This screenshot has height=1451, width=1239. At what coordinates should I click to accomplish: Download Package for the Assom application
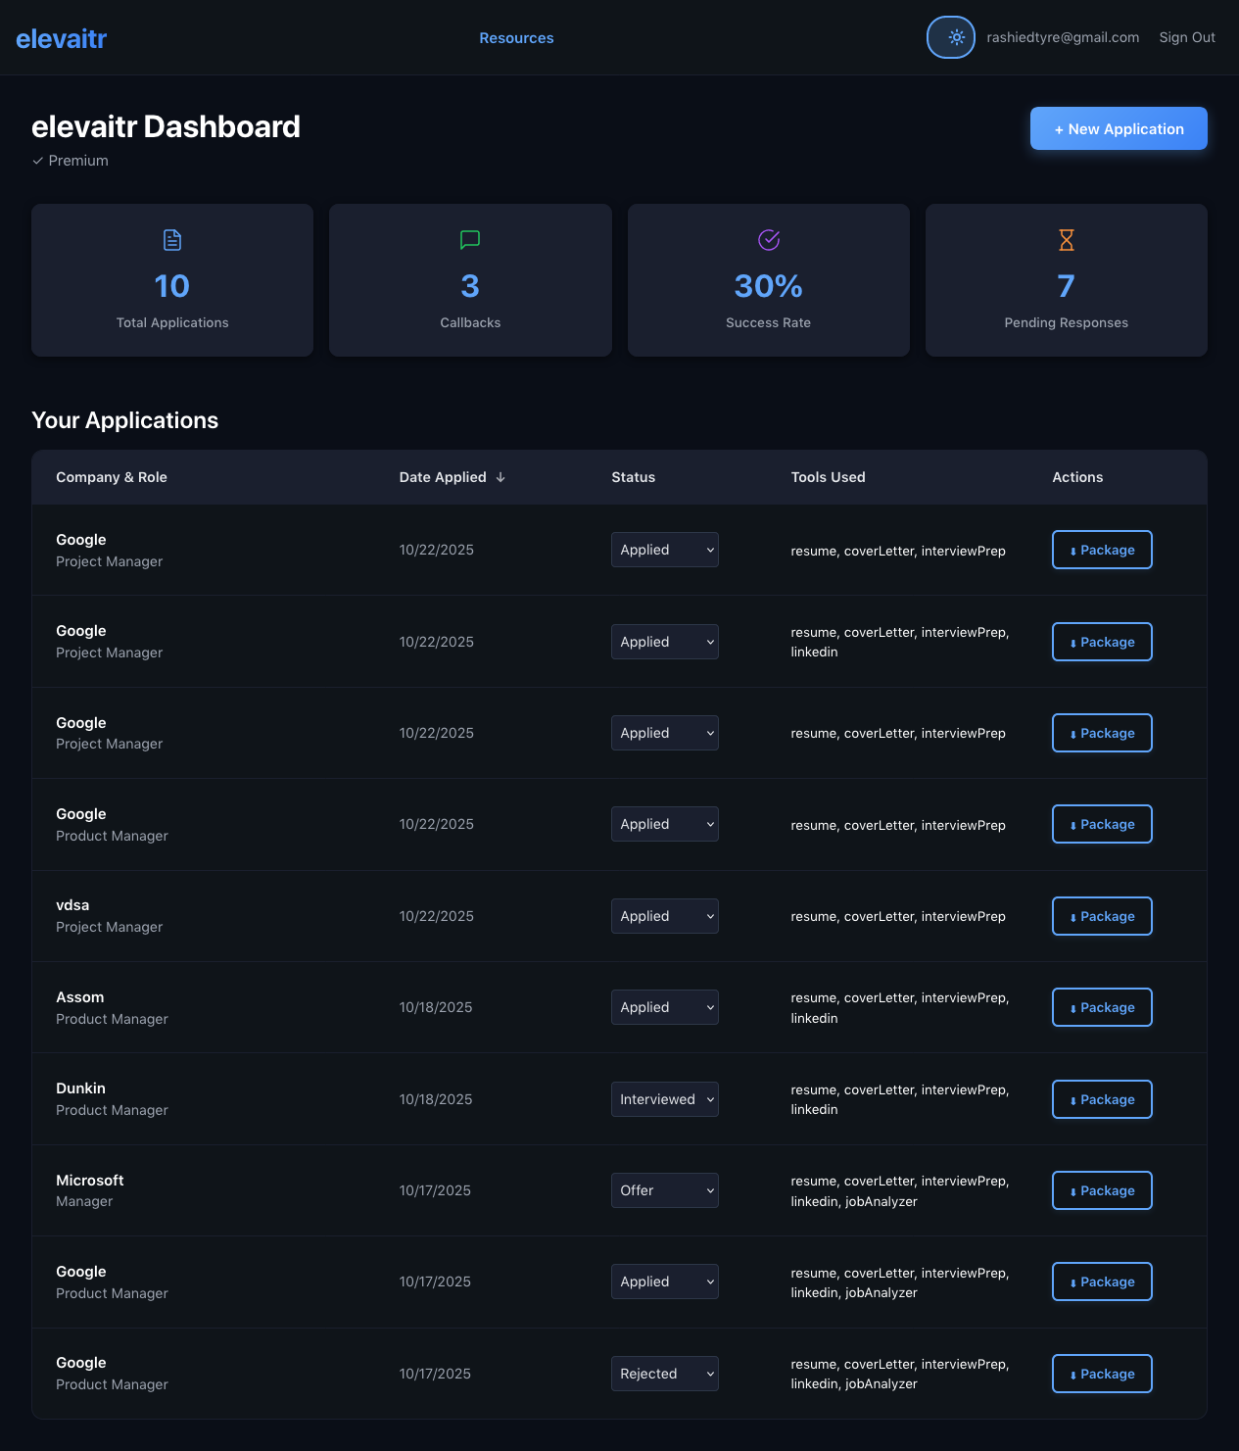pyautogui.click(x=1102, y=1007)
